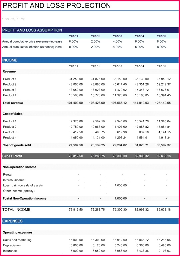Click cost of sales value 4,554.01

tap(143, 137)
